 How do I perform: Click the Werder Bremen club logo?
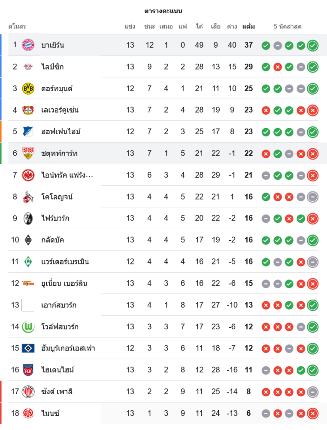tap(28, 261)
